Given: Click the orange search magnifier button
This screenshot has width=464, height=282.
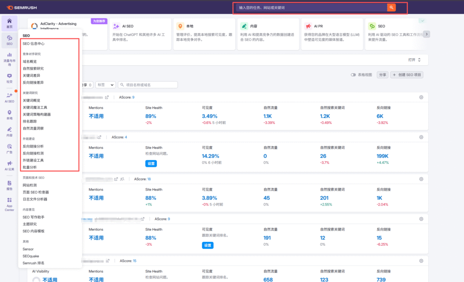Looking at the screenshot, I should coord(391,8).
